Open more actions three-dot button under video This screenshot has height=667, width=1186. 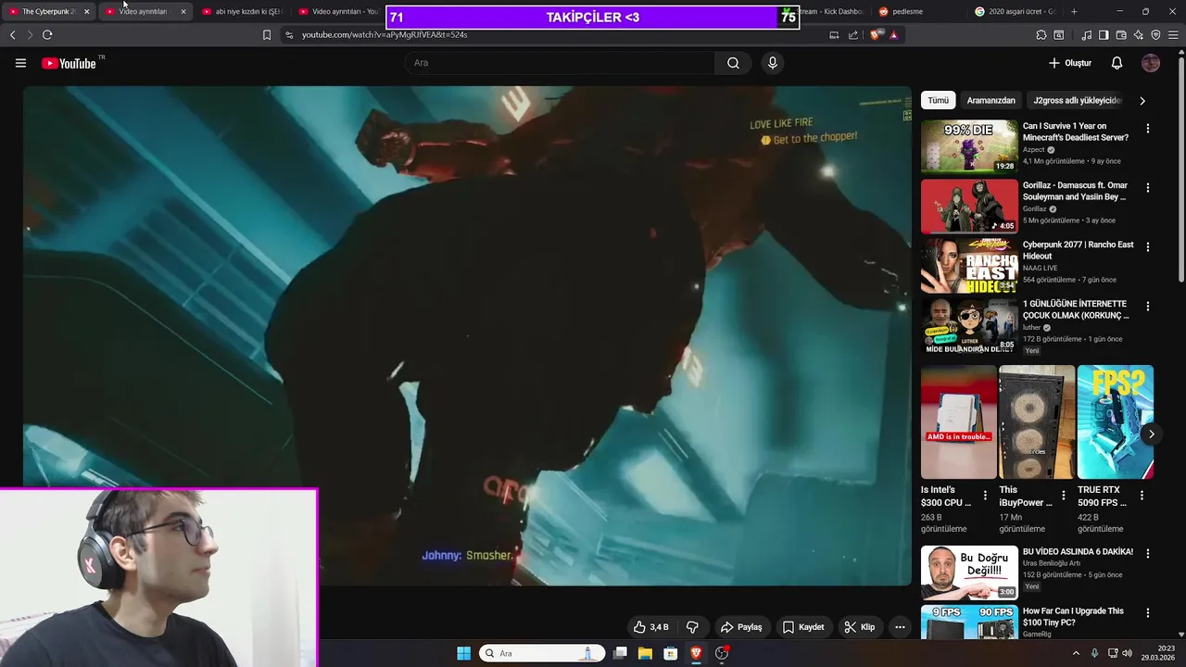[900, 627]
